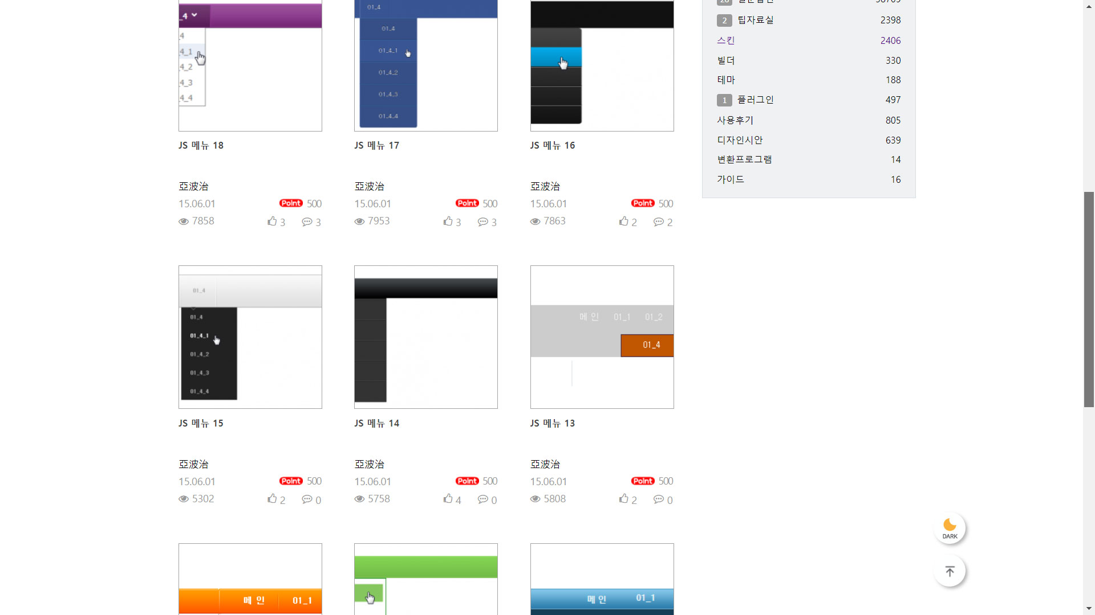Select the 스킨 category in sidebar

[x=726, y=40]
